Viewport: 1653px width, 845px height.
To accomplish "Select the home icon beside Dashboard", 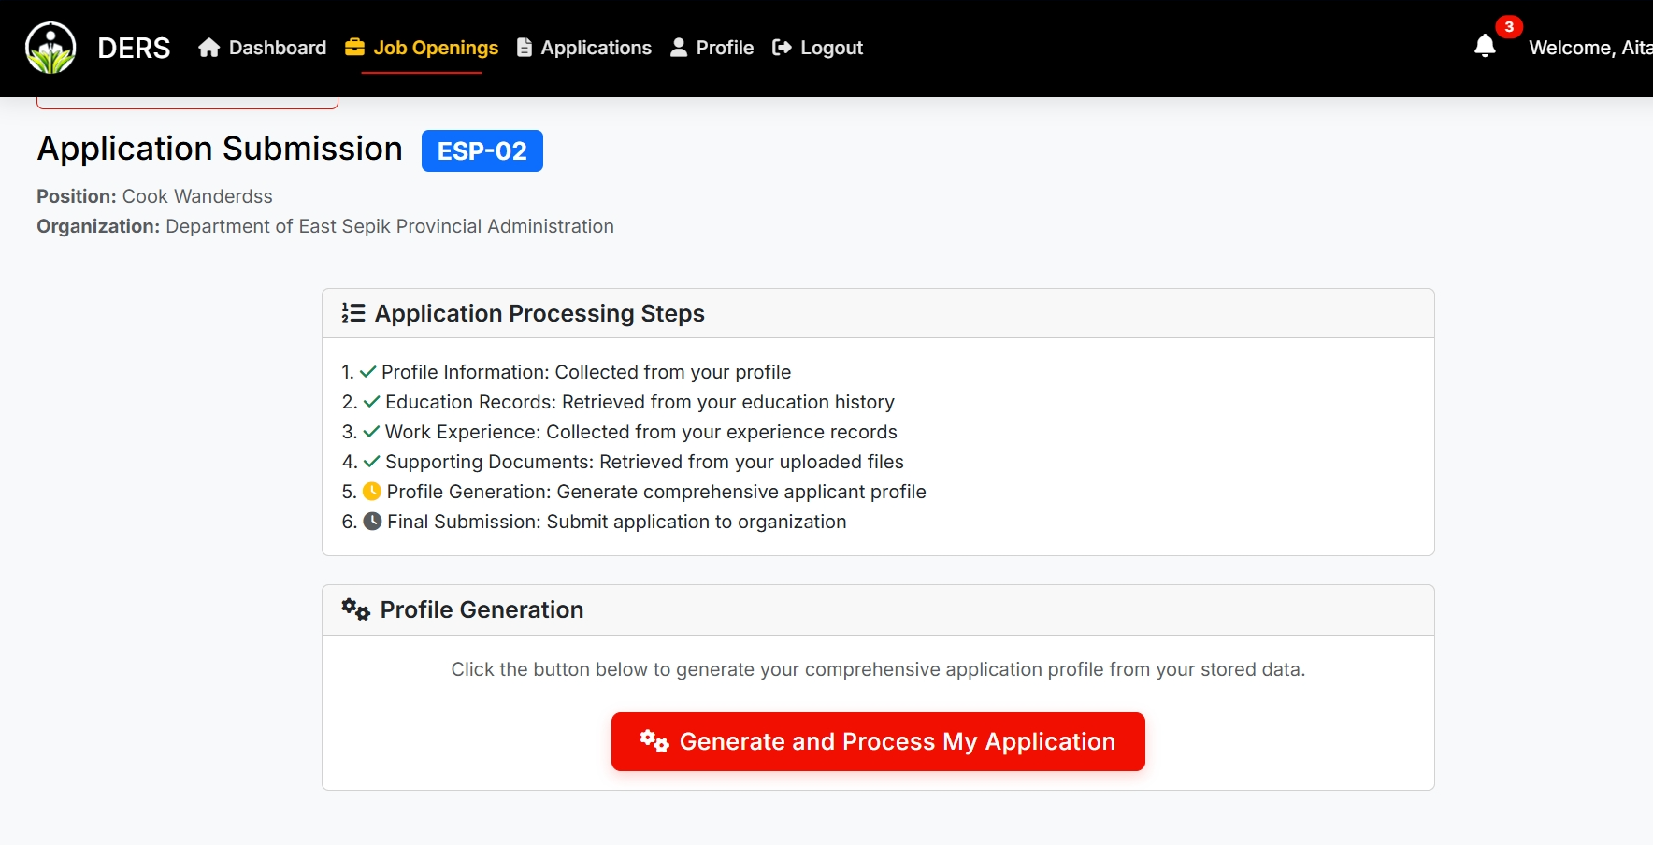I will click(208, 47).
